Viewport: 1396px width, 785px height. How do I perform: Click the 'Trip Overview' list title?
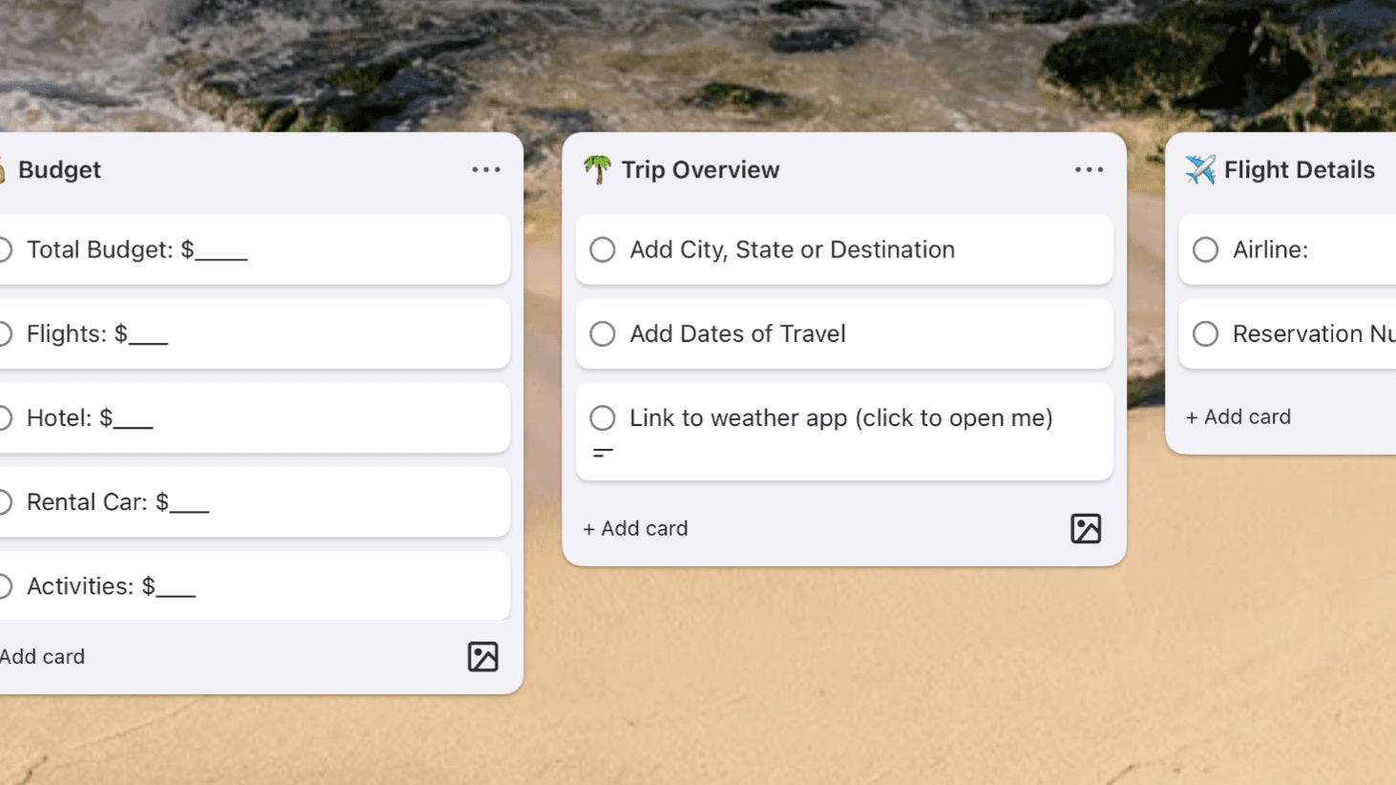tap(700, 170)
